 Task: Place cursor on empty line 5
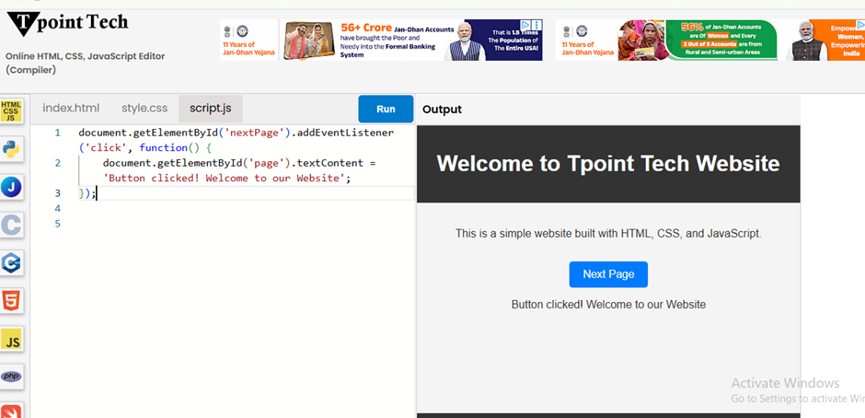coord(246,224)
